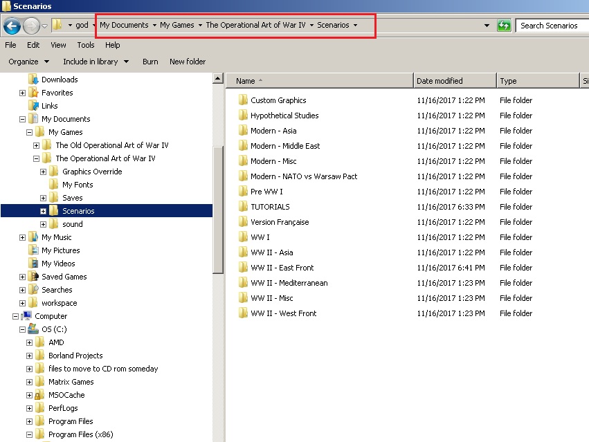This screenshot has height=442, width=589.
Task: Open the Tools menu
Action: coord(86,45)
